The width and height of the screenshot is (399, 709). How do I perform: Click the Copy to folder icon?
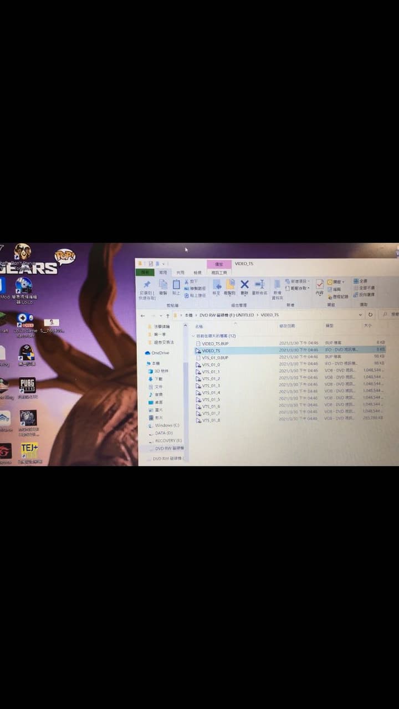click(230, 285)
